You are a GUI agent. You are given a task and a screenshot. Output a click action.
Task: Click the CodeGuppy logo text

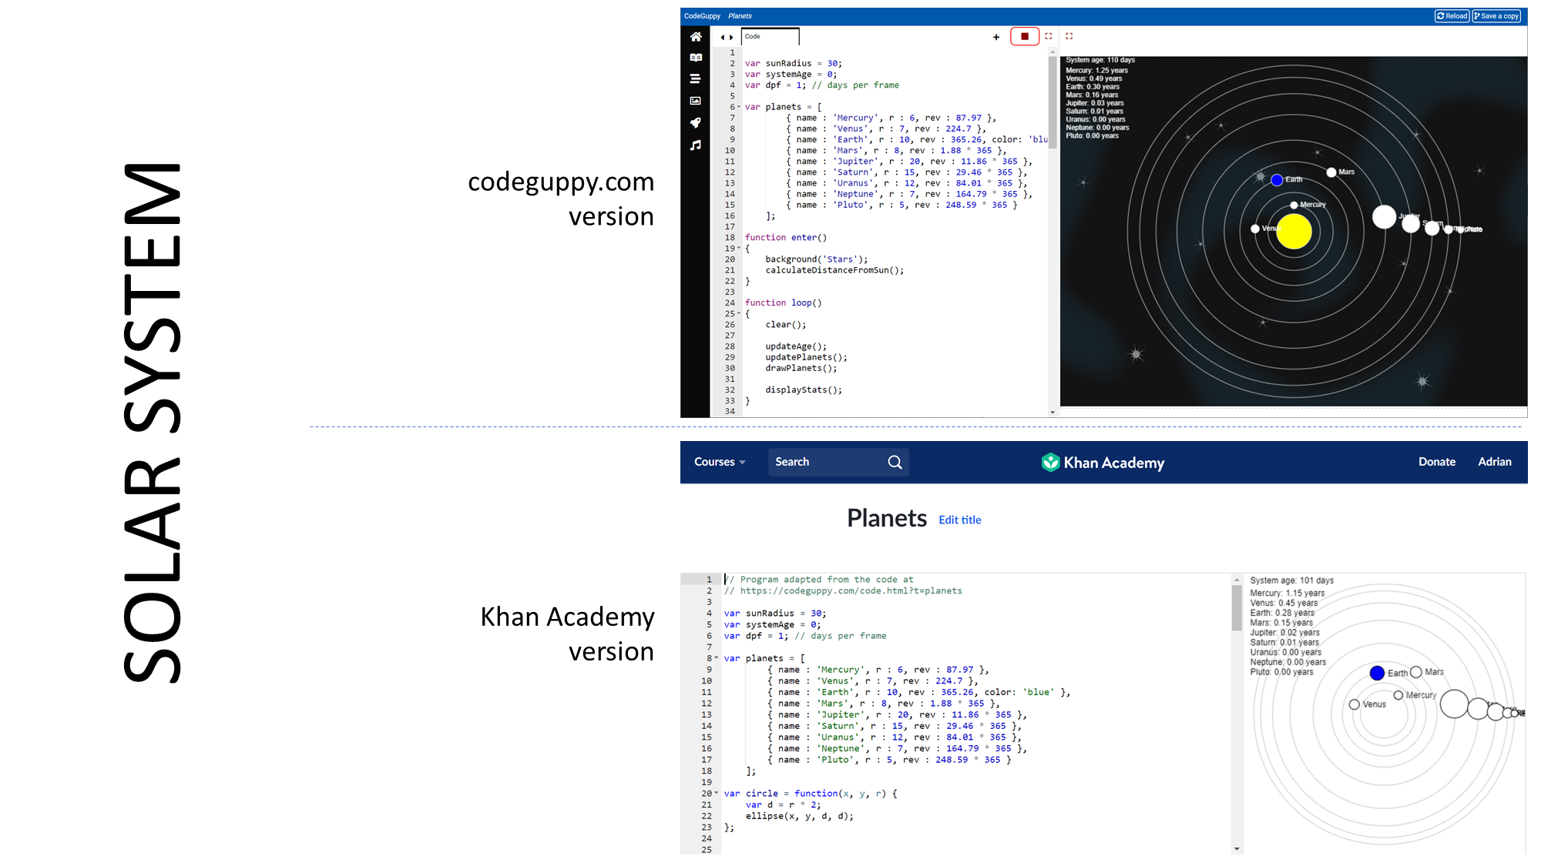702,16
